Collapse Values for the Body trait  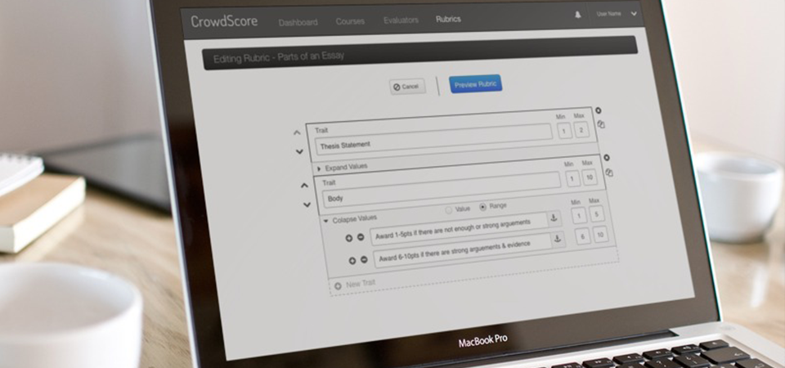pos(349,219)
